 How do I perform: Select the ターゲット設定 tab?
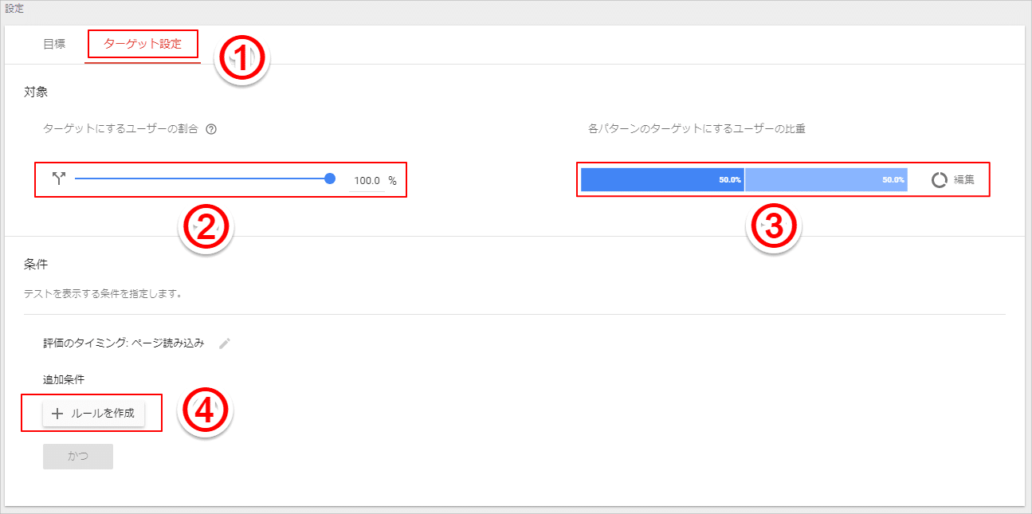143,44
